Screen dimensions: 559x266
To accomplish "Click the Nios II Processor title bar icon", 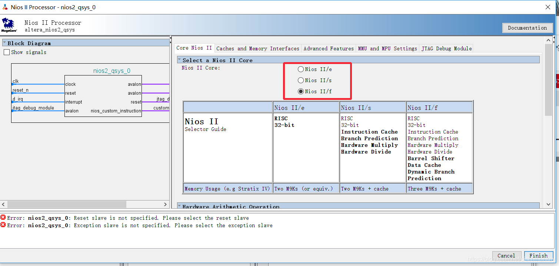I will tap(5, 7).
